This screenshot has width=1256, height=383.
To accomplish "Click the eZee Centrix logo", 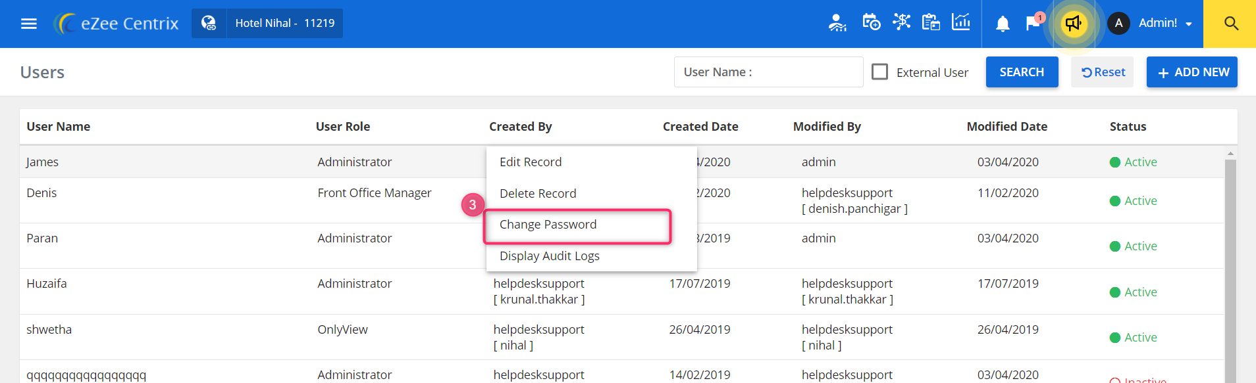I will click(117, 24).
